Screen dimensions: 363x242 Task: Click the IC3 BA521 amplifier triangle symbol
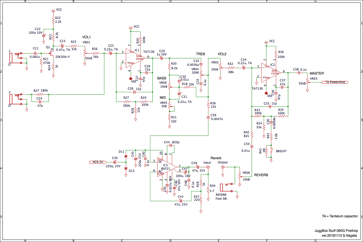[x=167, y=167]
